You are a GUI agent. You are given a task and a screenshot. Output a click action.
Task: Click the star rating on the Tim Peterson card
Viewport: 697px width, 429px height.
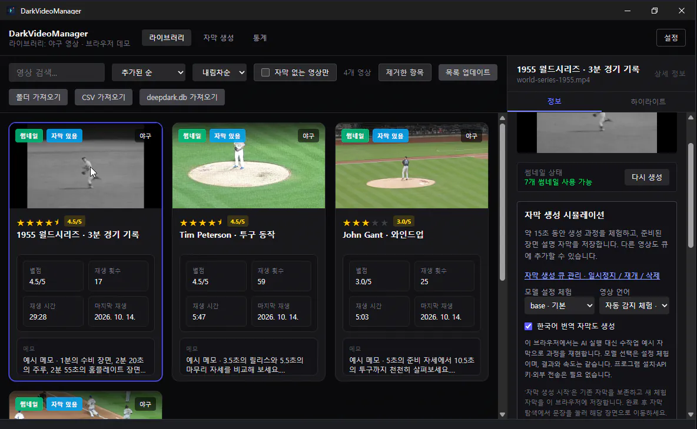[x=201, y=222]
